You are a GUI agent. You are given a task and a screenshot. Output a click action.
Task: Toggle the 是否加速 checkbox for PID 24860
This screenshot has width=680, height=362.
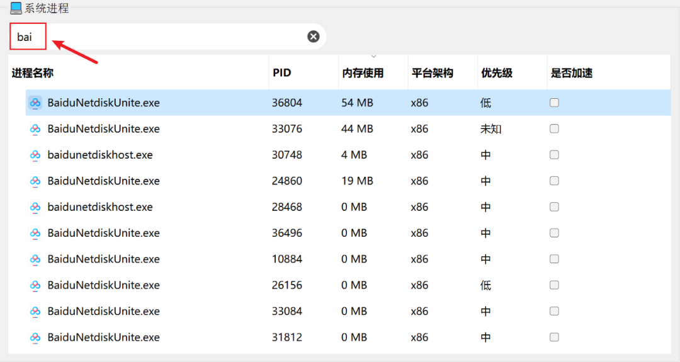coord(554,181)
